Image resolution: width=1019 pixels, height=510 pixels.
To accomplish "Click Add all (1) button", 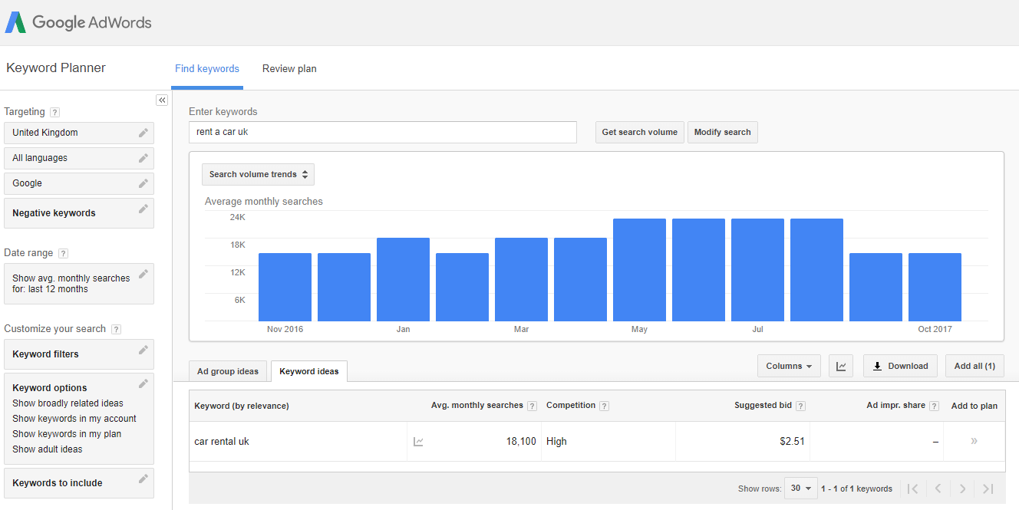I will [974, 366].
